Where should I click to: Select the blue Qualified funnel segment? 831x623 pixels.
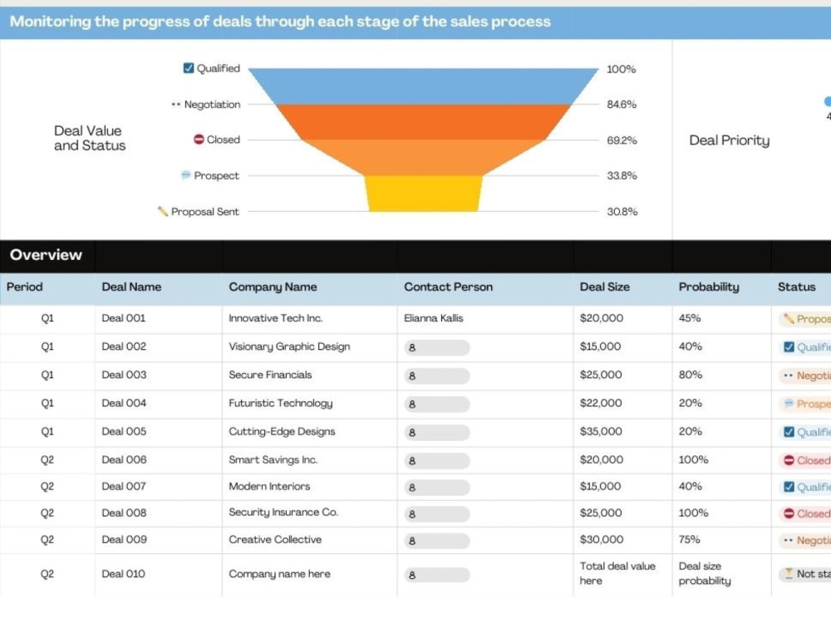coord(424,86)
